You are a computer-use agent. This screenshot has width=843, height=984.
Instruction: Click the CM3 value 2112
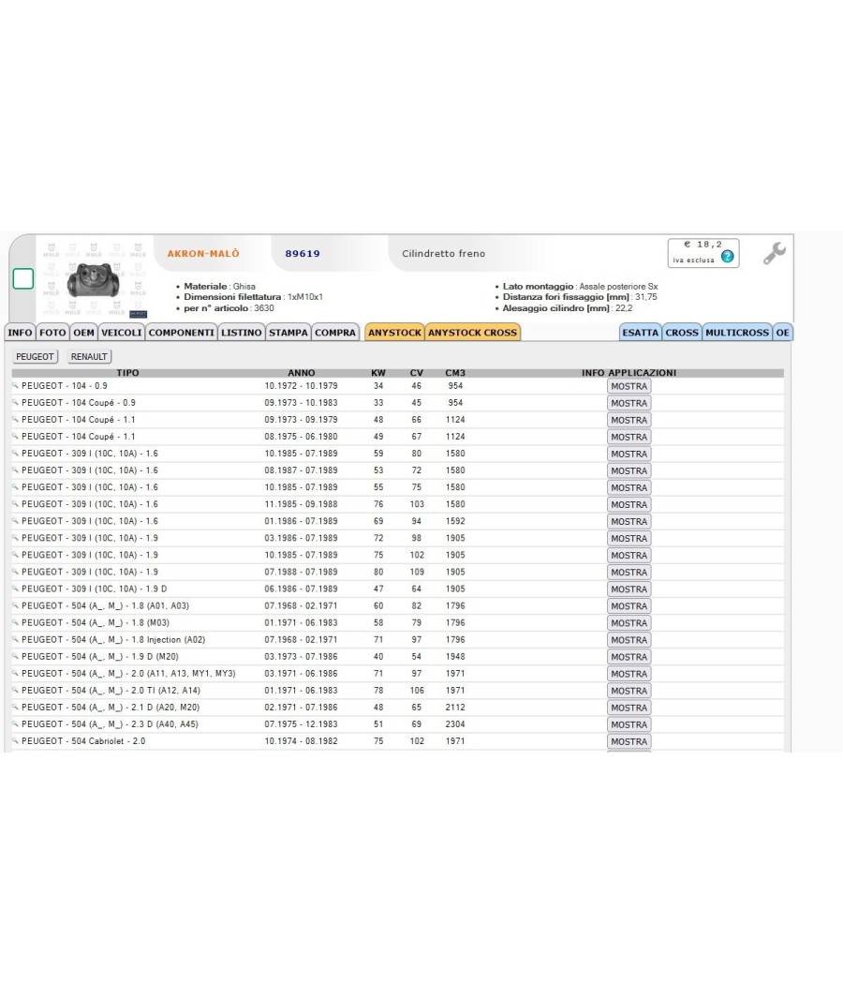click(455, 708)
